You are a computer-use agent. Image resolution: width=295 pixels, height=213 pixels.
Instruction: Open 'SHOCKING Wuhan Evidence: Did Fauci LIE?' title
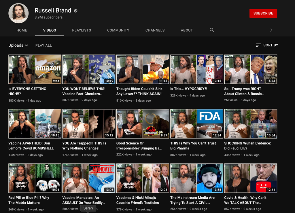coord(247,146)
